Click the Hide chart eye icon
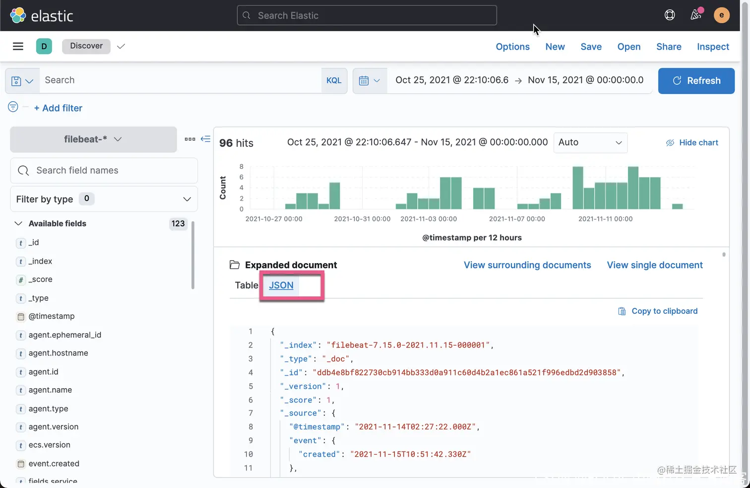This screenshot has height=488, width=750. (x=670, y=143)
